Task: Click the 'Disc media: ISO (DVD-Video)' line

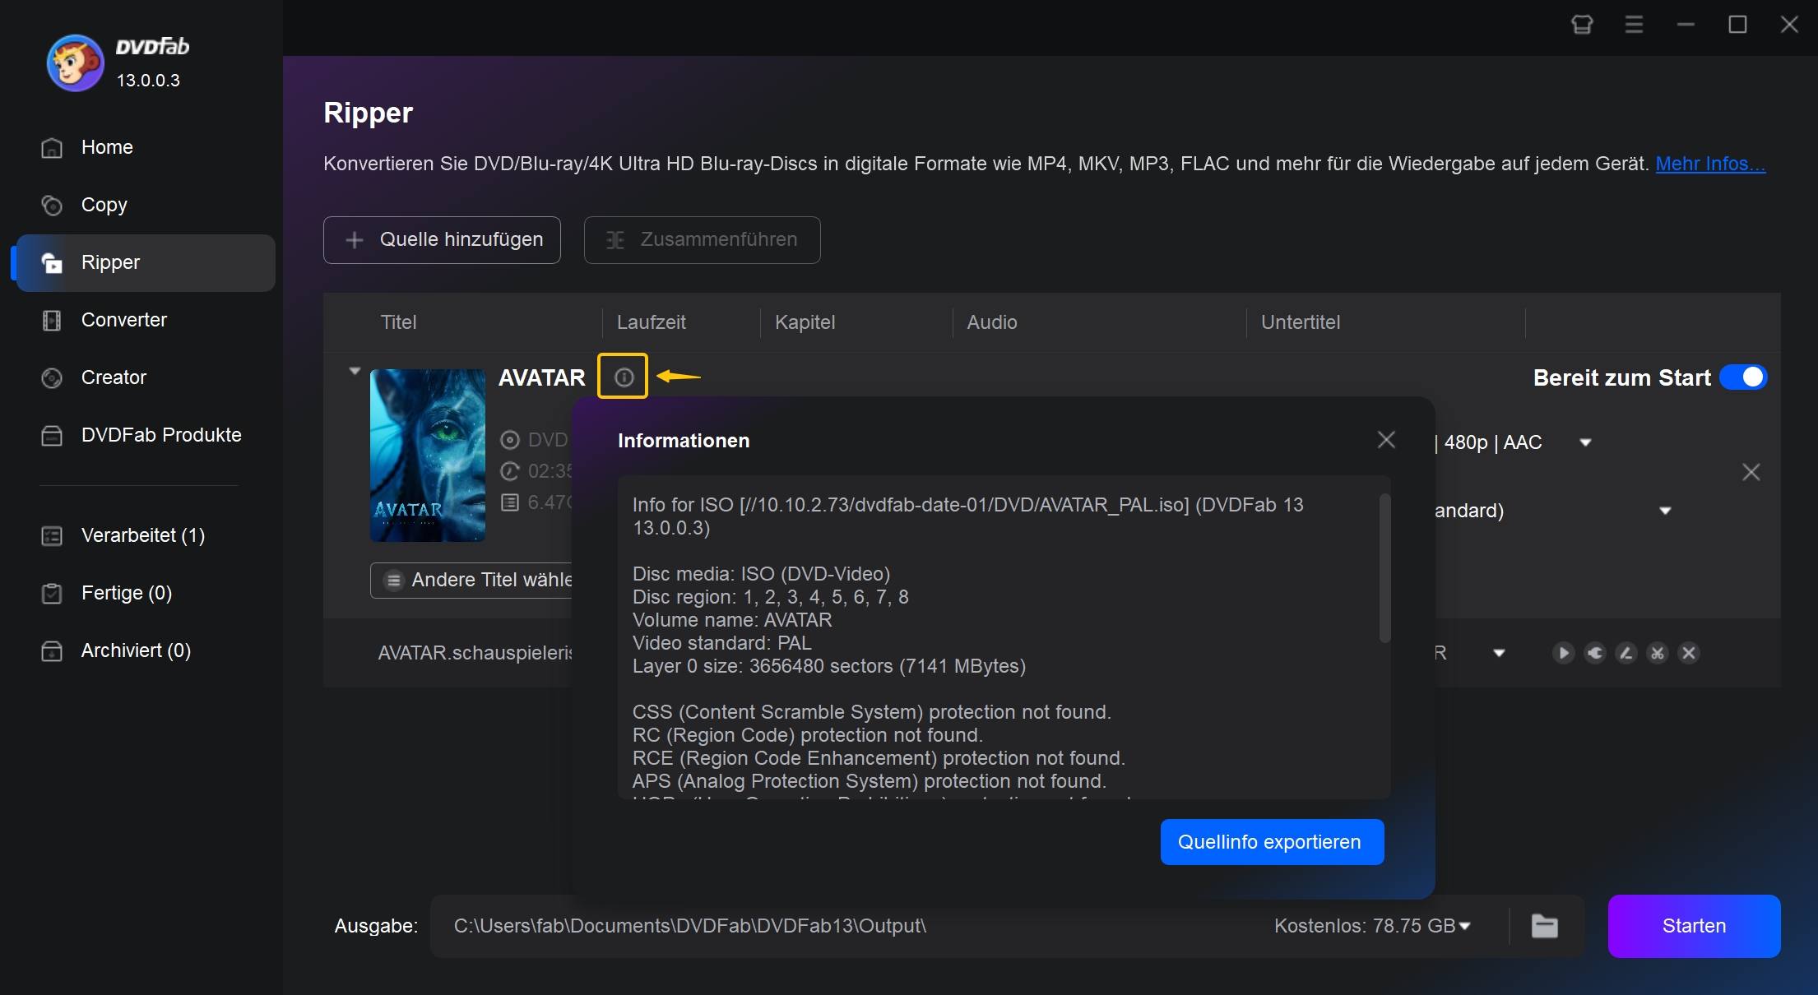Action: click(x=761, y=574)
